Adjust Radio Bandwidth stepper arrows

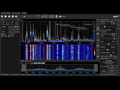pos(19,27)
